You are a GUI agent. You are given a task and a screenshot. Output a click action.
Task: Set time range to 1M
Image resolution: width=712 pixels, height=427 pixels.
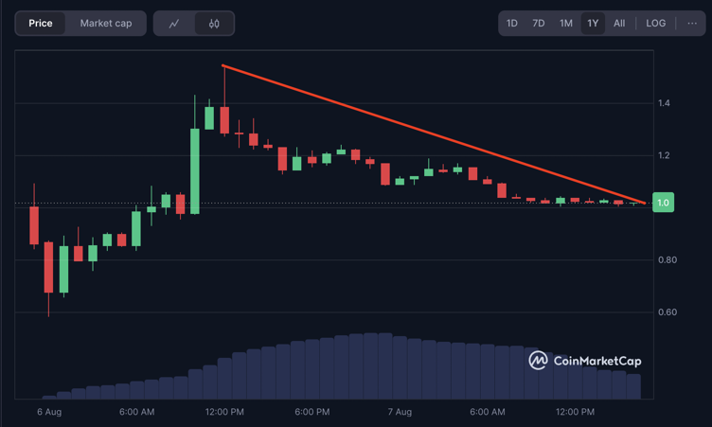(x=566, y=24)
